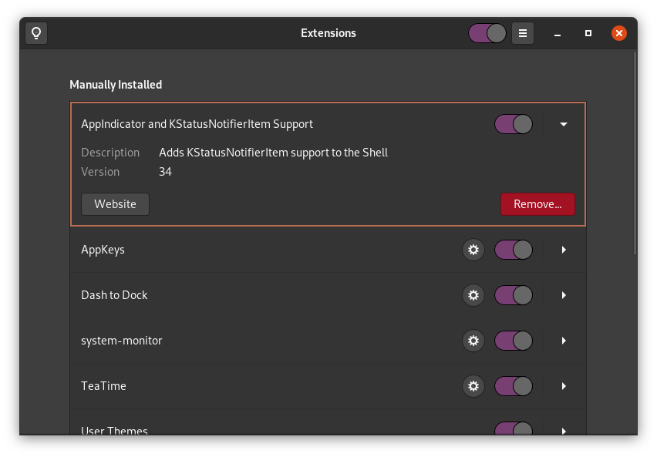This screenshot has width=657, height=457.
Task: Toggle the User Themes extension switch
Action: pyautogui.click(x=514, y=428)
